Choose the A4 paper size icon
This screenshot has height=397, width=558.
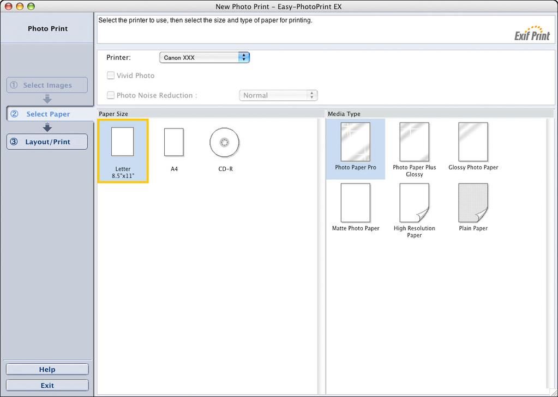click(174, 143)
